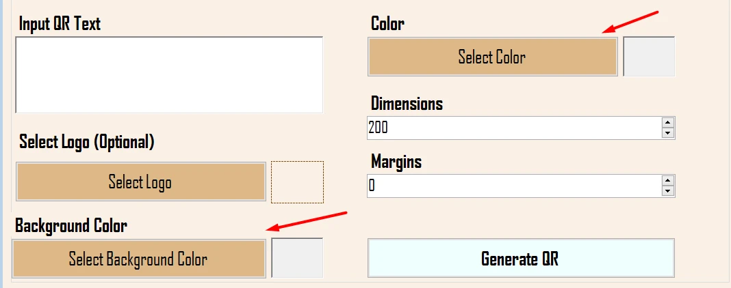Viewport: 731px width, 288px height.
Task: Click the "Input QR Text" label
Action: [60, 24]
